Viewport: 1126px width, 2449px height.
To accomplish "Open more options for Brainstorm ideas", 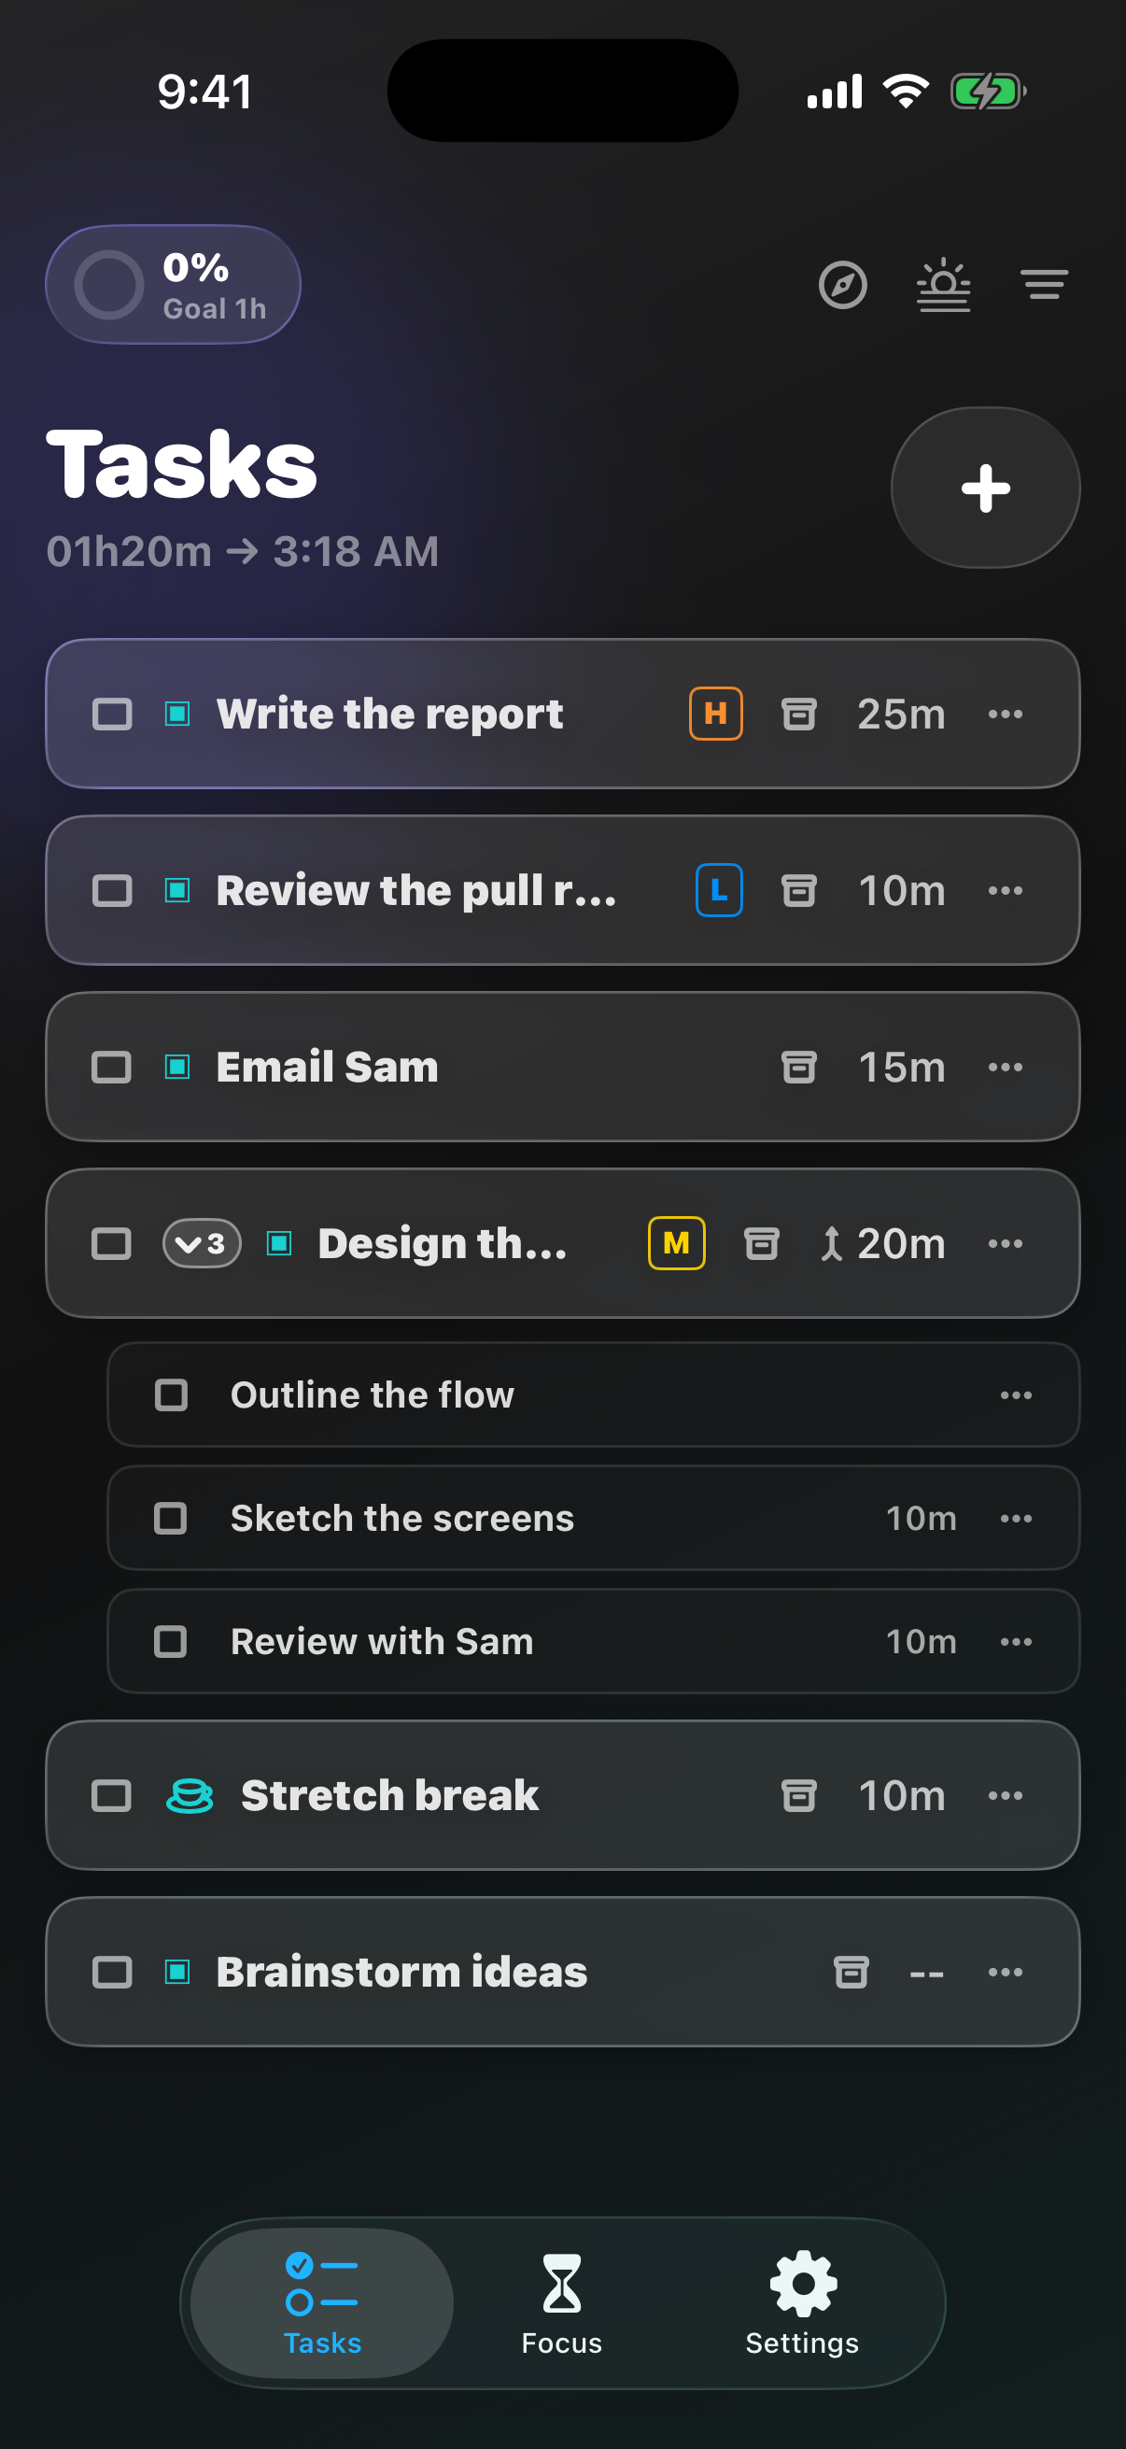I will 1006,1973.
